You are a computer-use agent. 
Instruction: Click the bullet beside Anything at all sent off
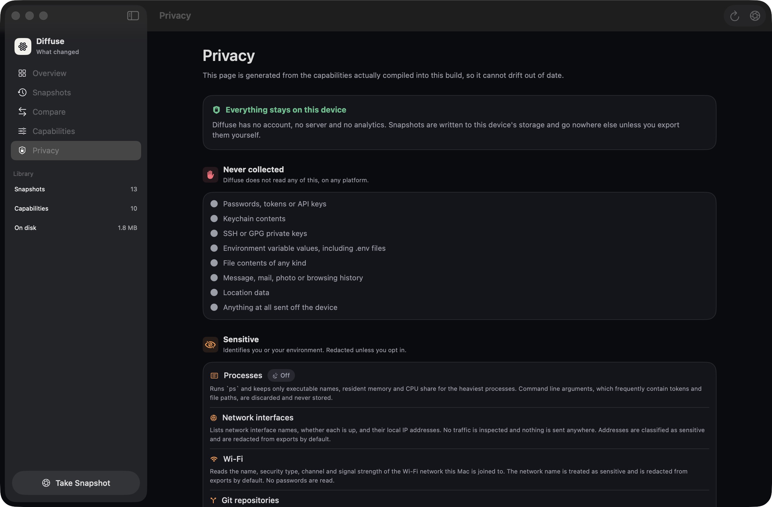click(x=214, y=308)
